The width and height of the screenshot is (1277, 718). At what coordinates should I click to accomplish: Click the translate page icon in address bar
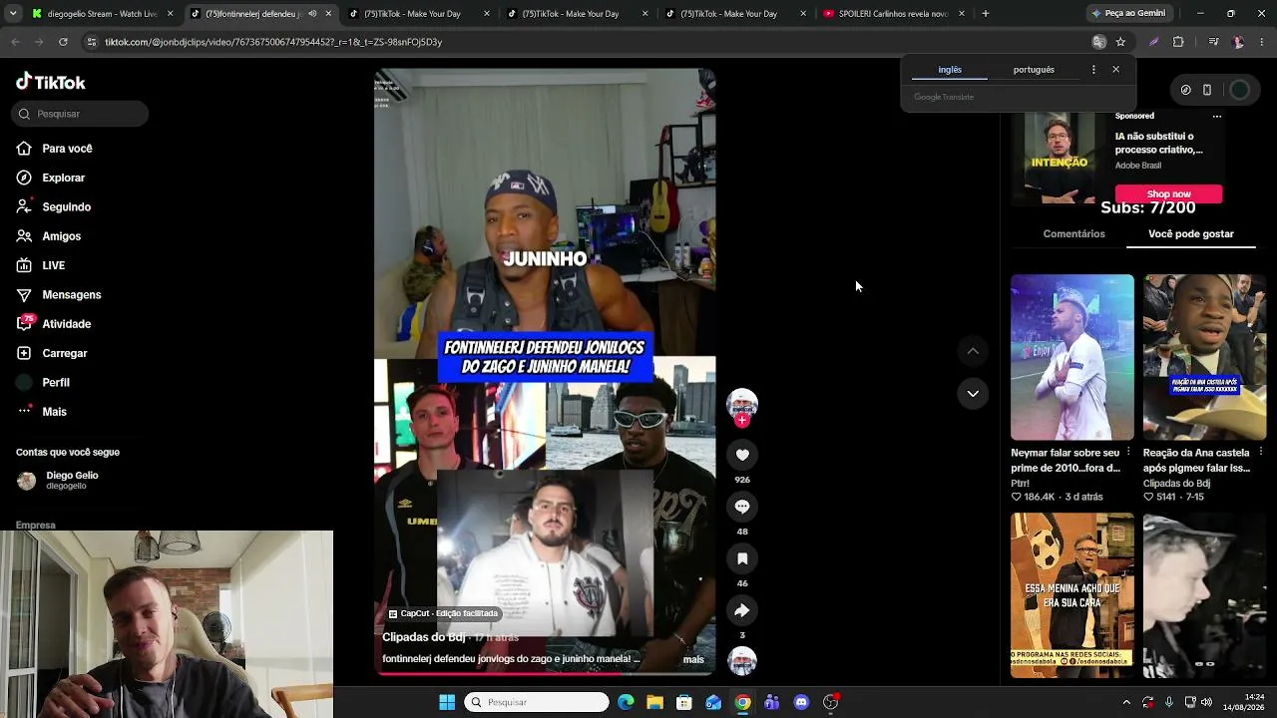[x=1099, y=42]
